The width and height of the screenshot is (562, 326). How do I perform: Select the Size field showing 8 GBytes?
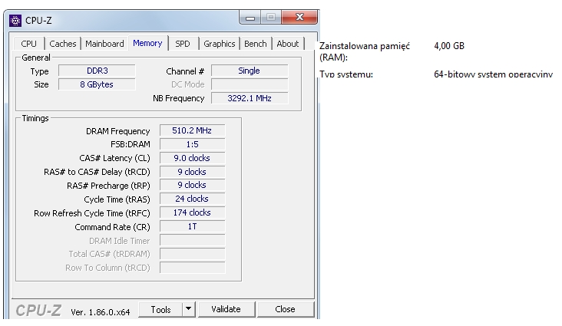pos(97,84)
